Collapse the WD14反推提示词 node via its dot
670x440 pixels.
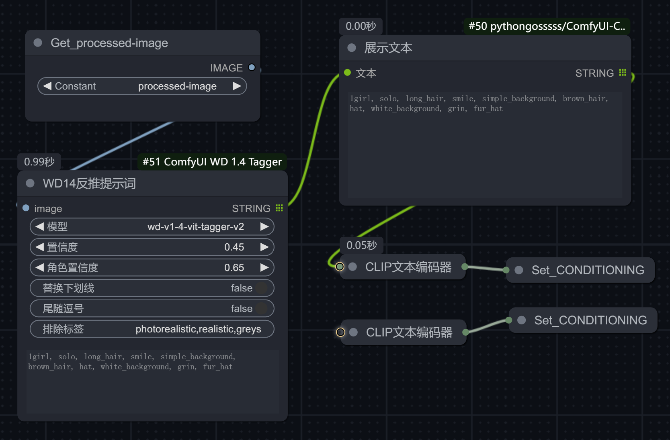point(30,183)
